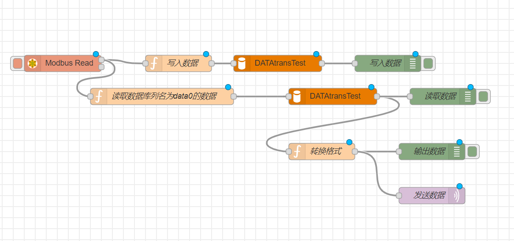
Task: Click the debug list icon on 输出数据 node
Action: tap(457, 152)
